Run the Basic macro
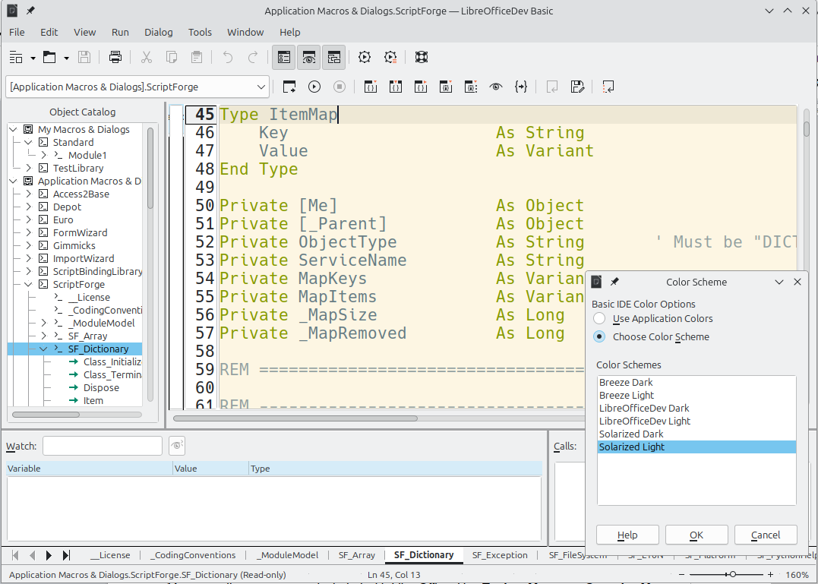The image size is (818, 584). pyautogui.click(x=314, y=86)
